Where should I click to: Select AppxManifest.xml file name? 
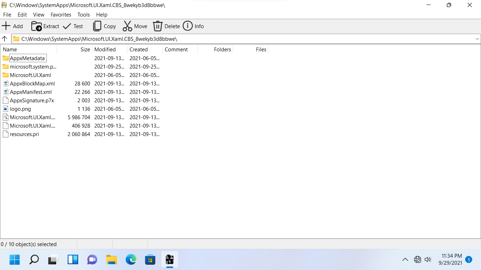pyautogui.click(x=31, y=92)
